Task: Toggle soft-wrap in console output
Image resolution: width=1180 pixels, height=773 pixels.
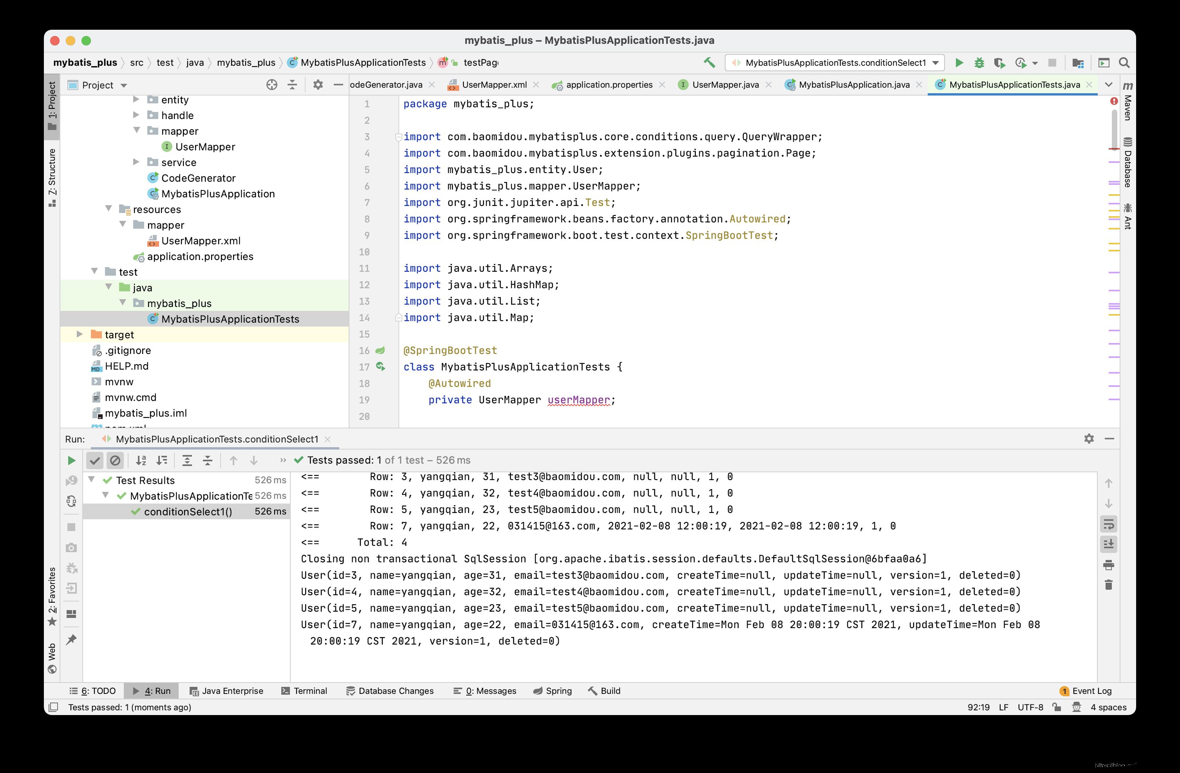Action: [x=1109, y=524]
